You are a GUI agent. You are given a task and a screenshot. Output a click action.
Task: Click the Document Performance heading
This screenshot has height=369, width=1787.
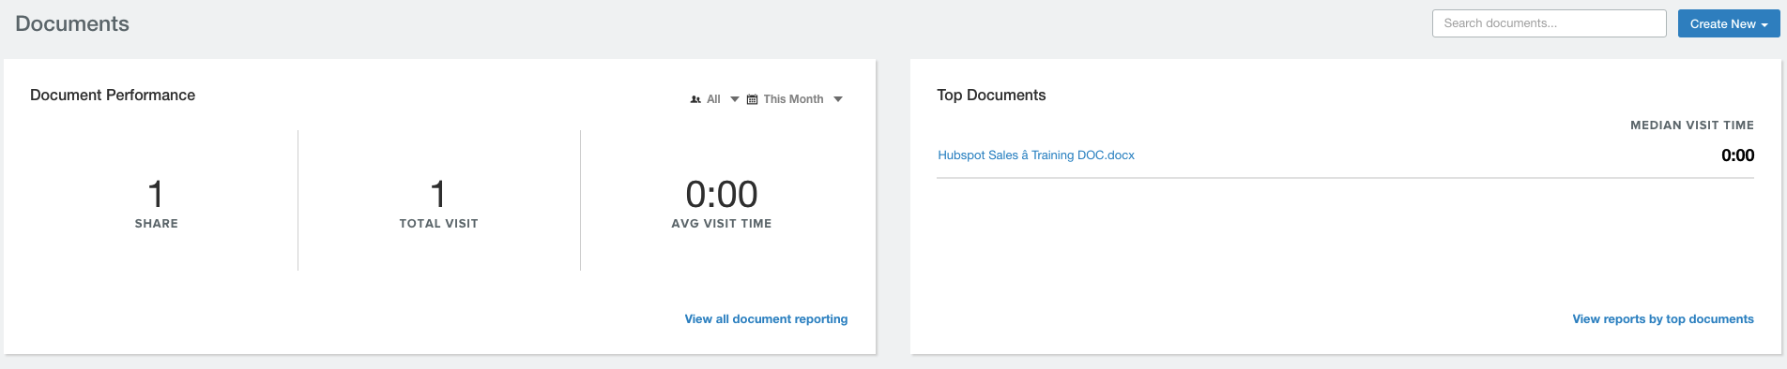coord(113,96)
